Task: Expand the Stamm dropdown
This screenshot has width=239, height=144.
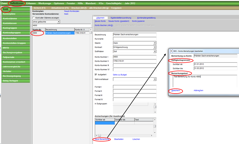Action: click(x=155, y=43)
